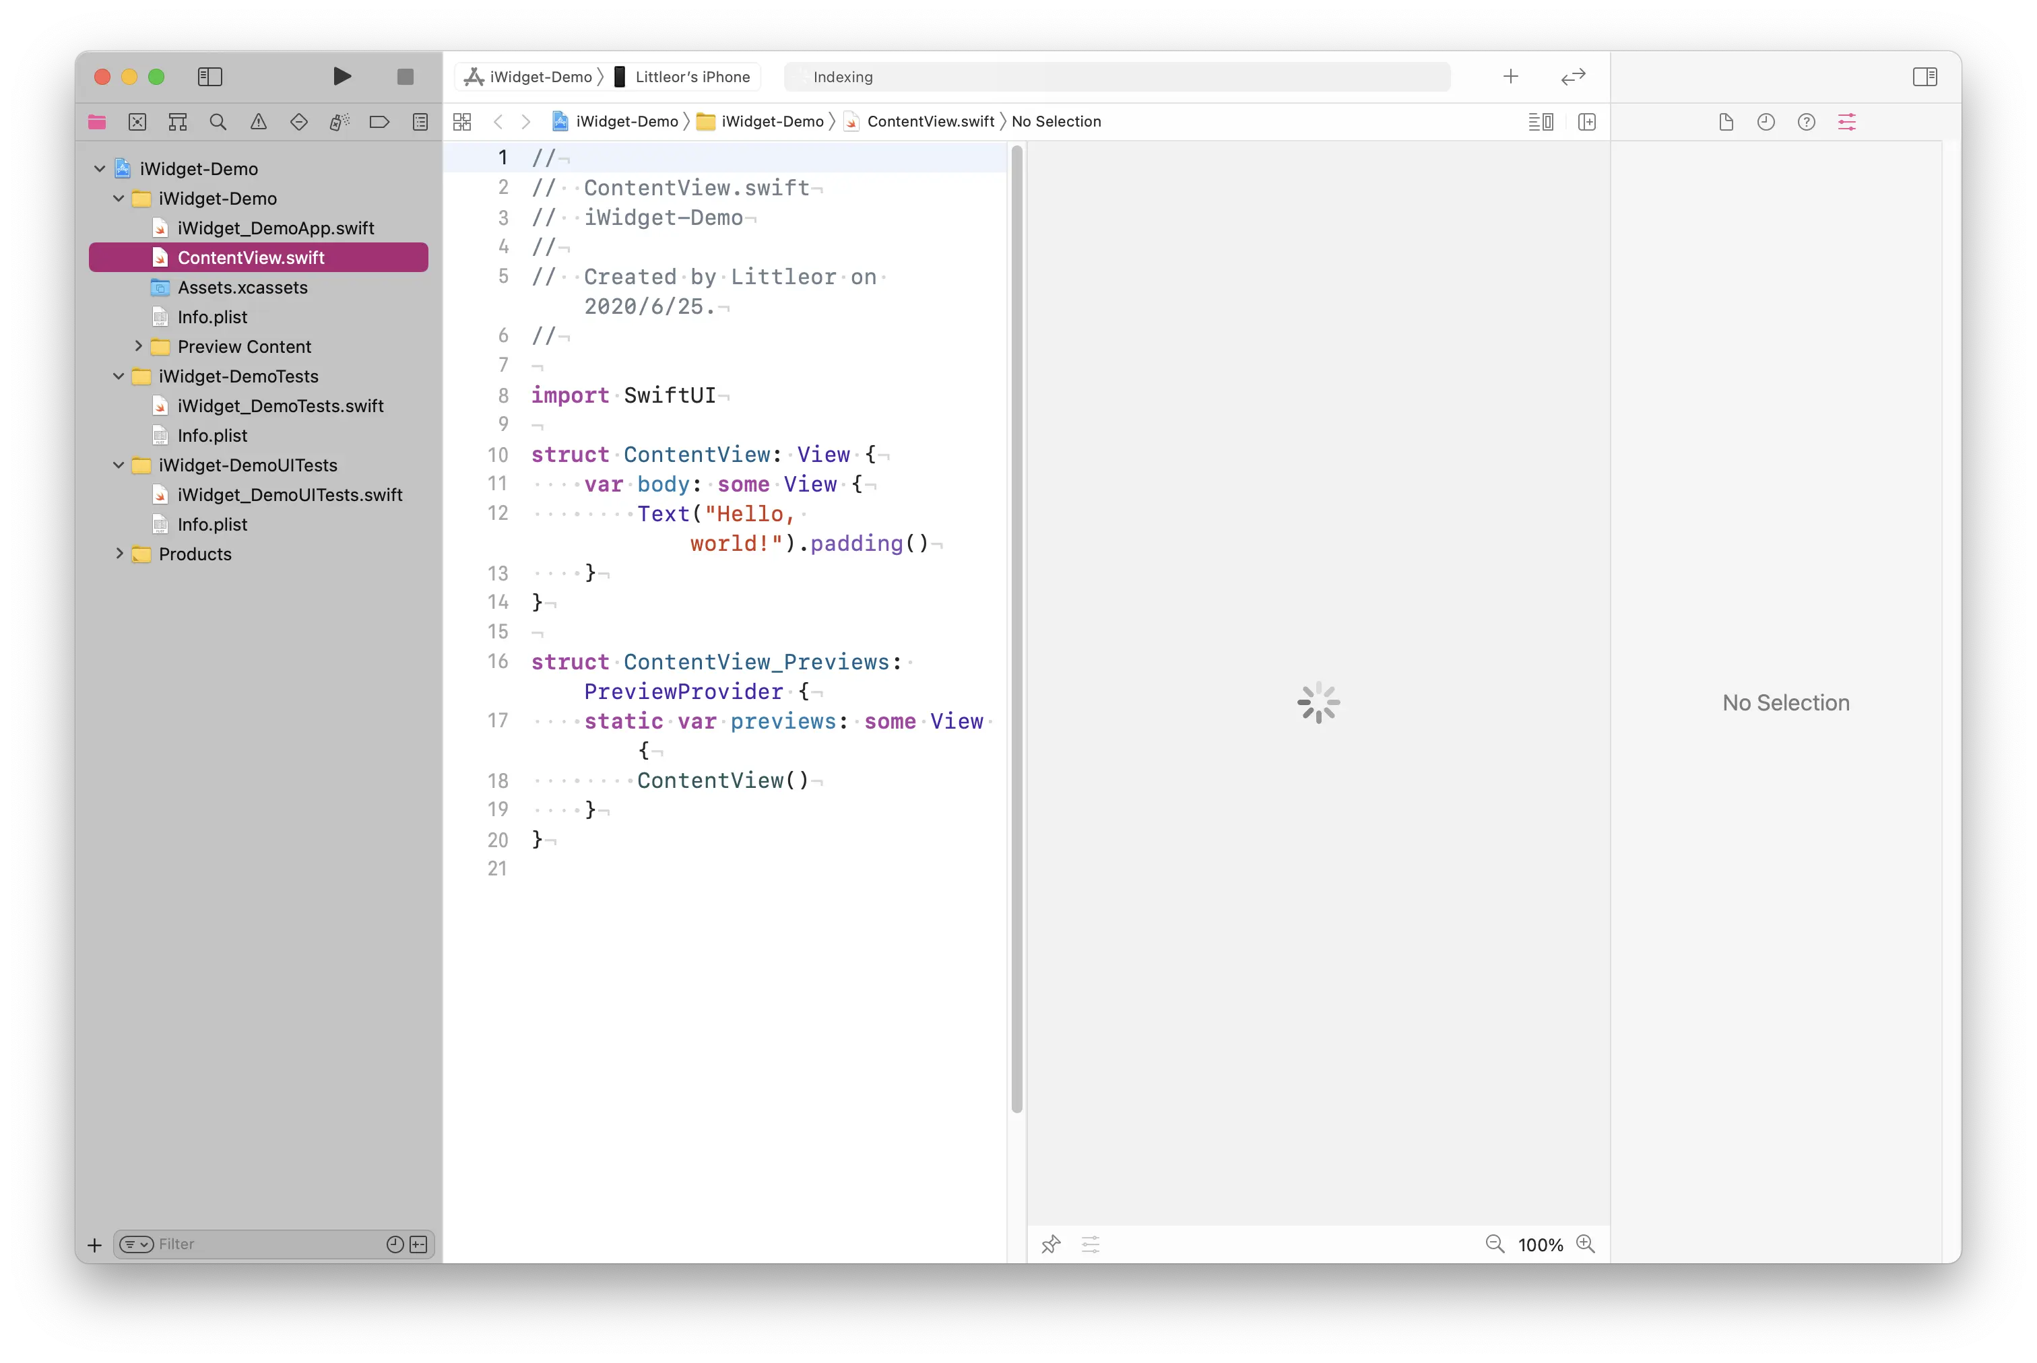Show the Breakpoint navigator

pos(379,123)
